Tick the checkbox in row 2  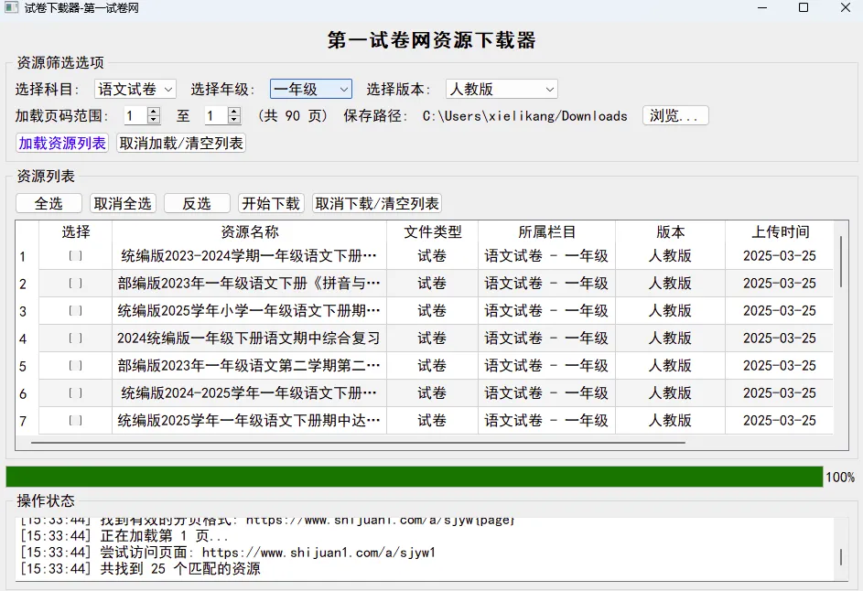[x=75, y=284]
